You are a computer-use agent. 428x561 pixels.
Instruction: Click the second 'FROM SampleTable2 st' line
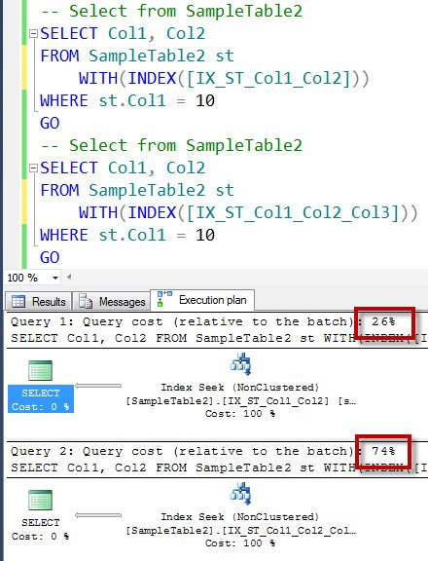point(137,190)
